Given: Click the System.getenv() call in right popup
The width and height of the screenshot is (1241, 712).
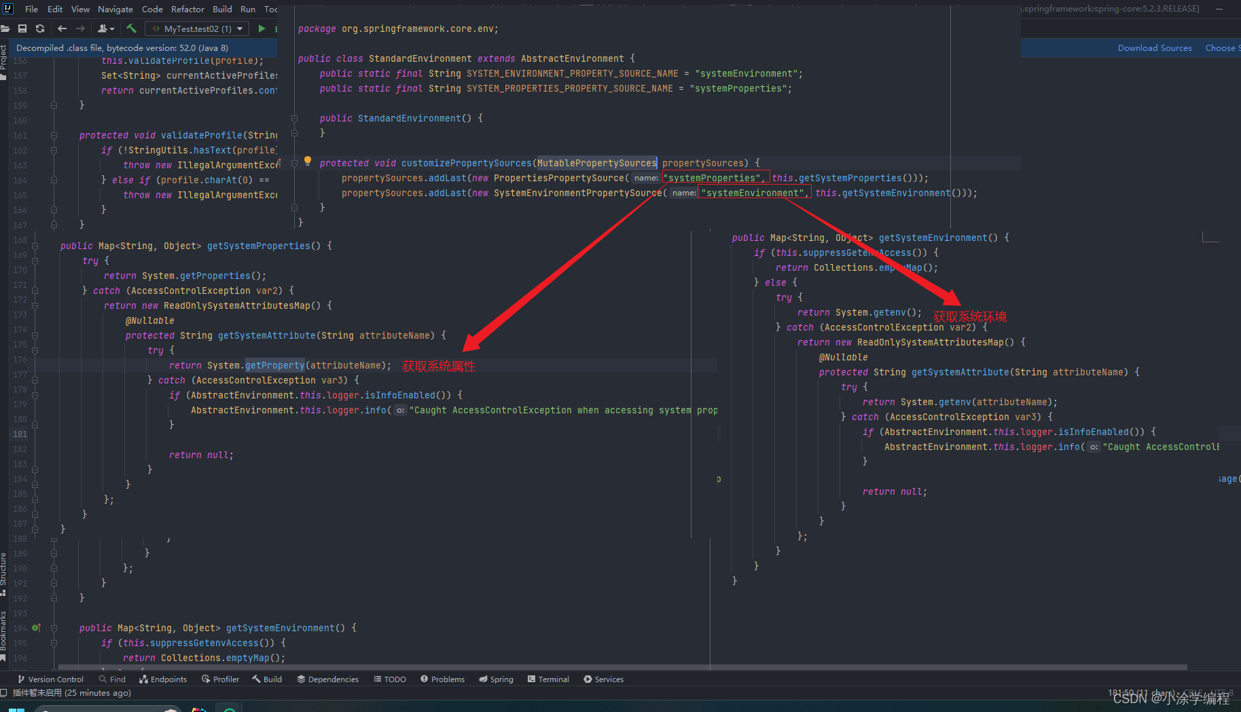Looking at the screenshot, I should [876, 312].
